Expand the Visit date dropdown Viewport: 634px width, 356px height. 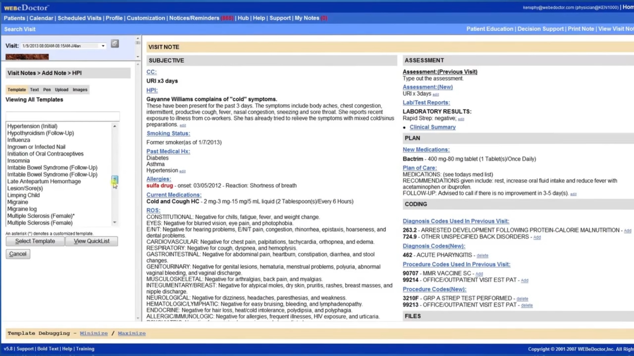tap(103, 45)
